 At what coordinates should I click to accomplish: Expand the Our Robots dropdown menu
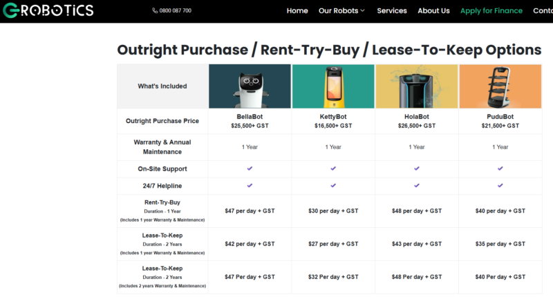pos(341,11)
